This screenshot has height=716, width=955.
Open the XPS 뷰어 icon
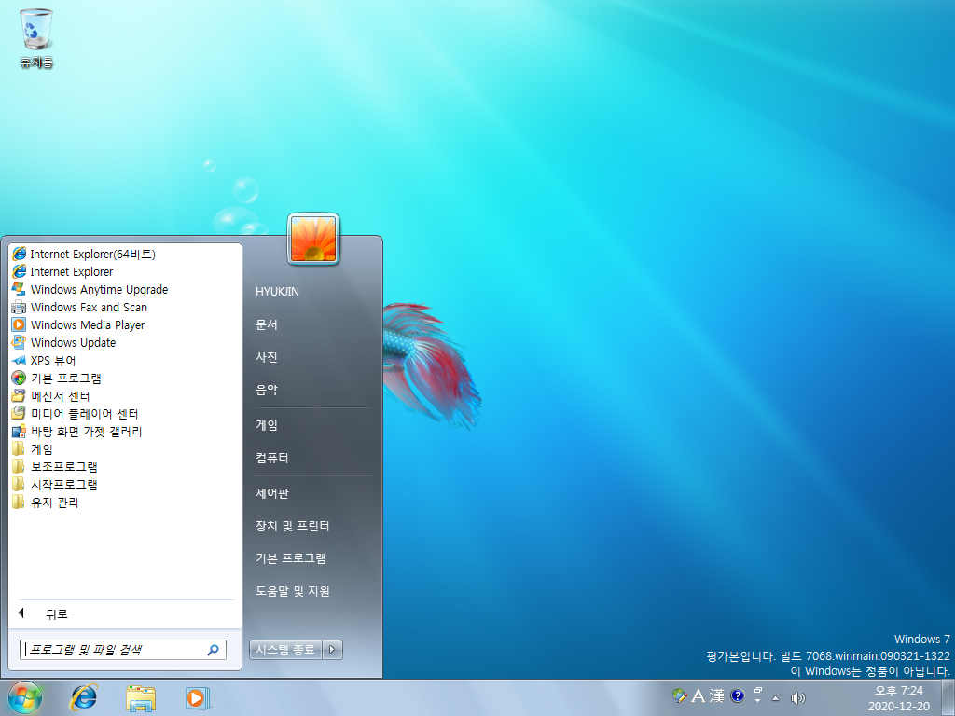click(x=20, y=361)
